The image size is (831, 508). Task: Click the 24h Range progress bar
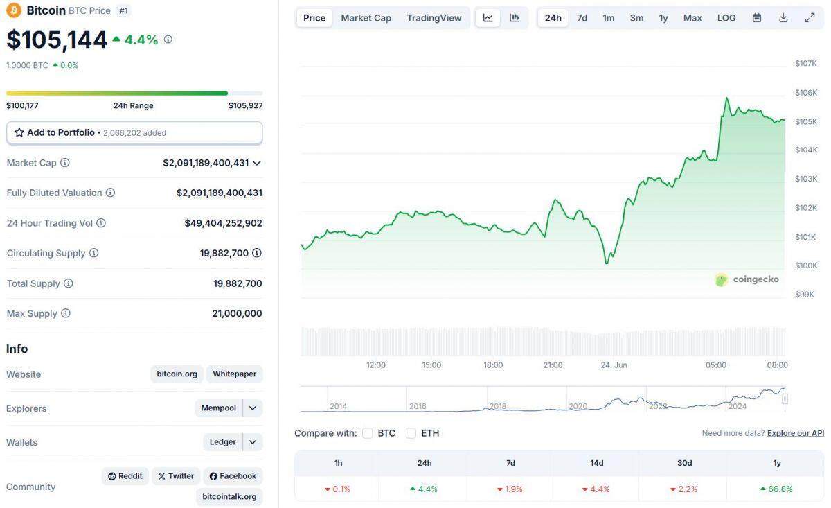pyautogui.click(x=134, y=93)
